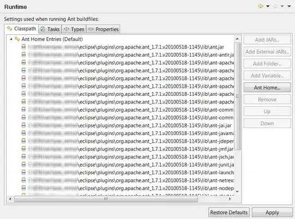Click the horizontal scrollbar thumb
Image resolution: width=295 pixels, height=219 pixels.
pos(106,199)
